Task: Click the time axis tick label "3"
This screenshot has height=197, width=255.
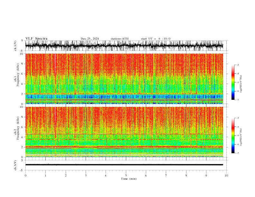Action: tap(86, 175)
